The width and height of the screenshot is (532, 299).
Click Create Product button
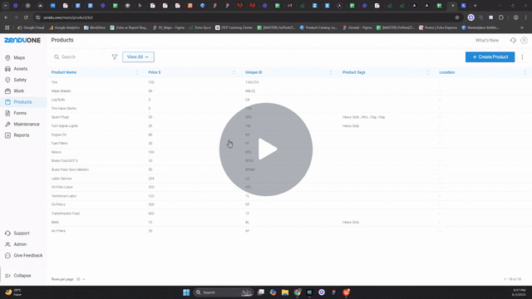coord(490,57)
